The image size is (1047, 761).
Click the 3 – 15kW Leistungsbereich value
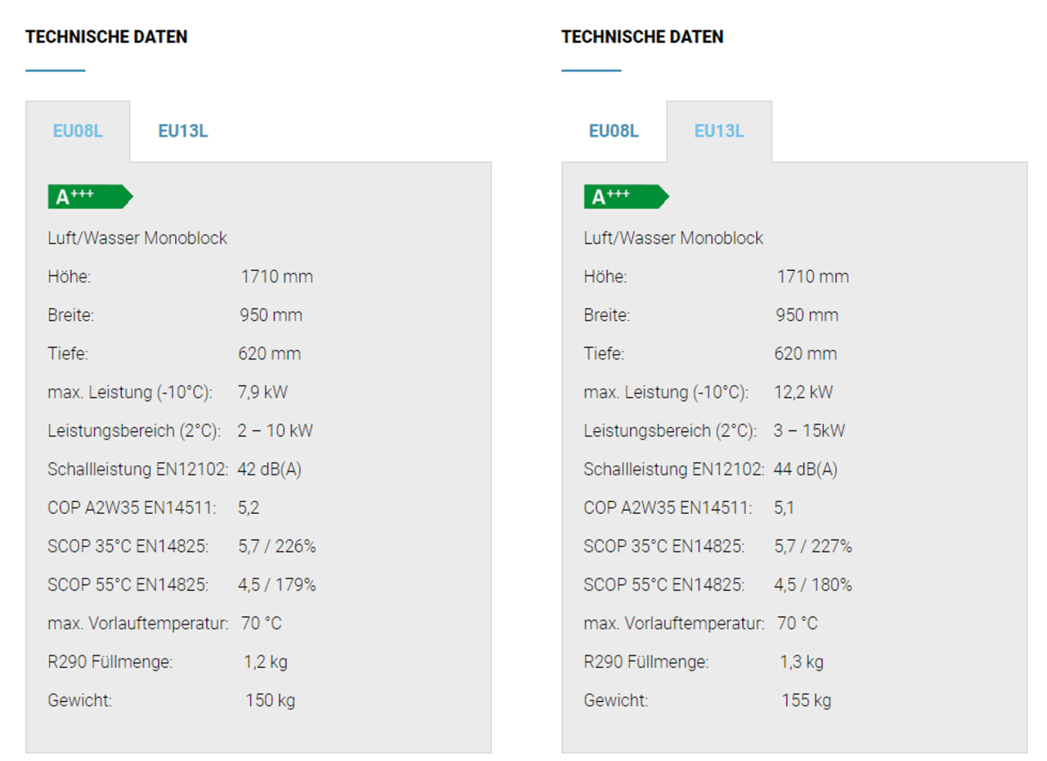pyautogui.click(x=809, y=430)
